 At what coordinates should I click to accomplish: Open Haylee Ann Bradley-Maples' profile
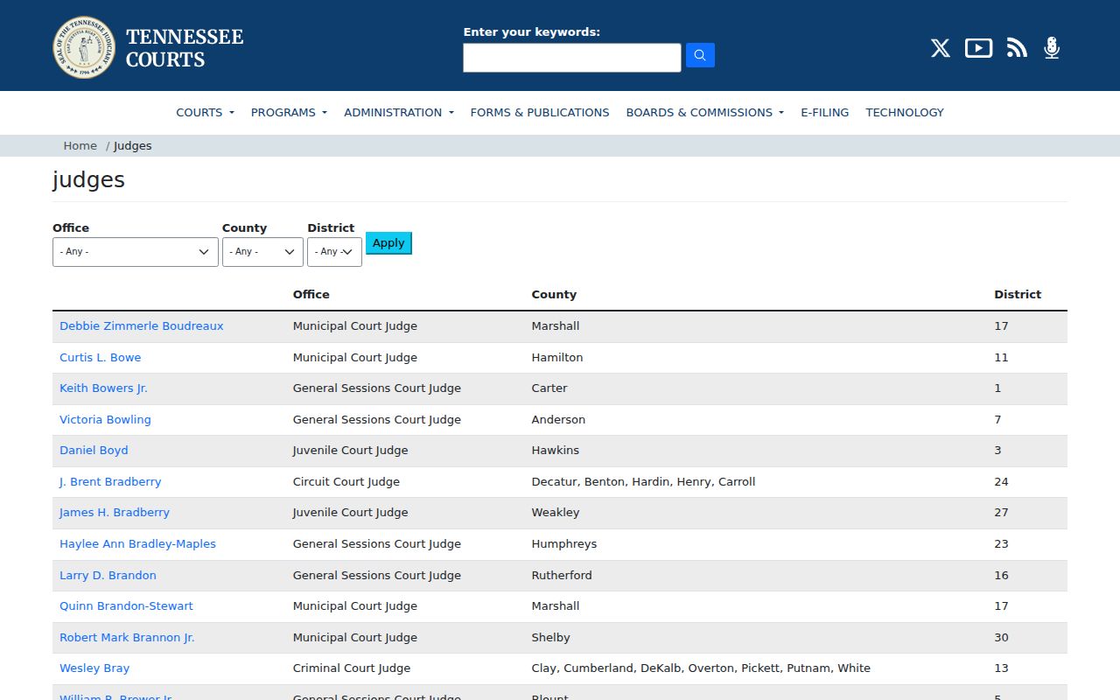point(137,544)
